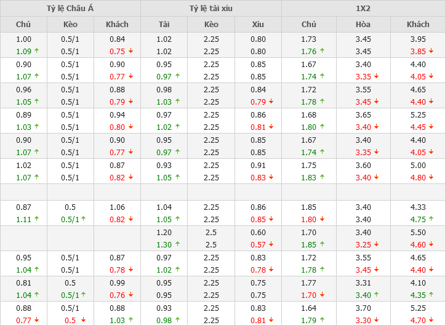Screen dimensions: 445x325
Task: Select the Tài column header
Action: [x=164, y=24]
